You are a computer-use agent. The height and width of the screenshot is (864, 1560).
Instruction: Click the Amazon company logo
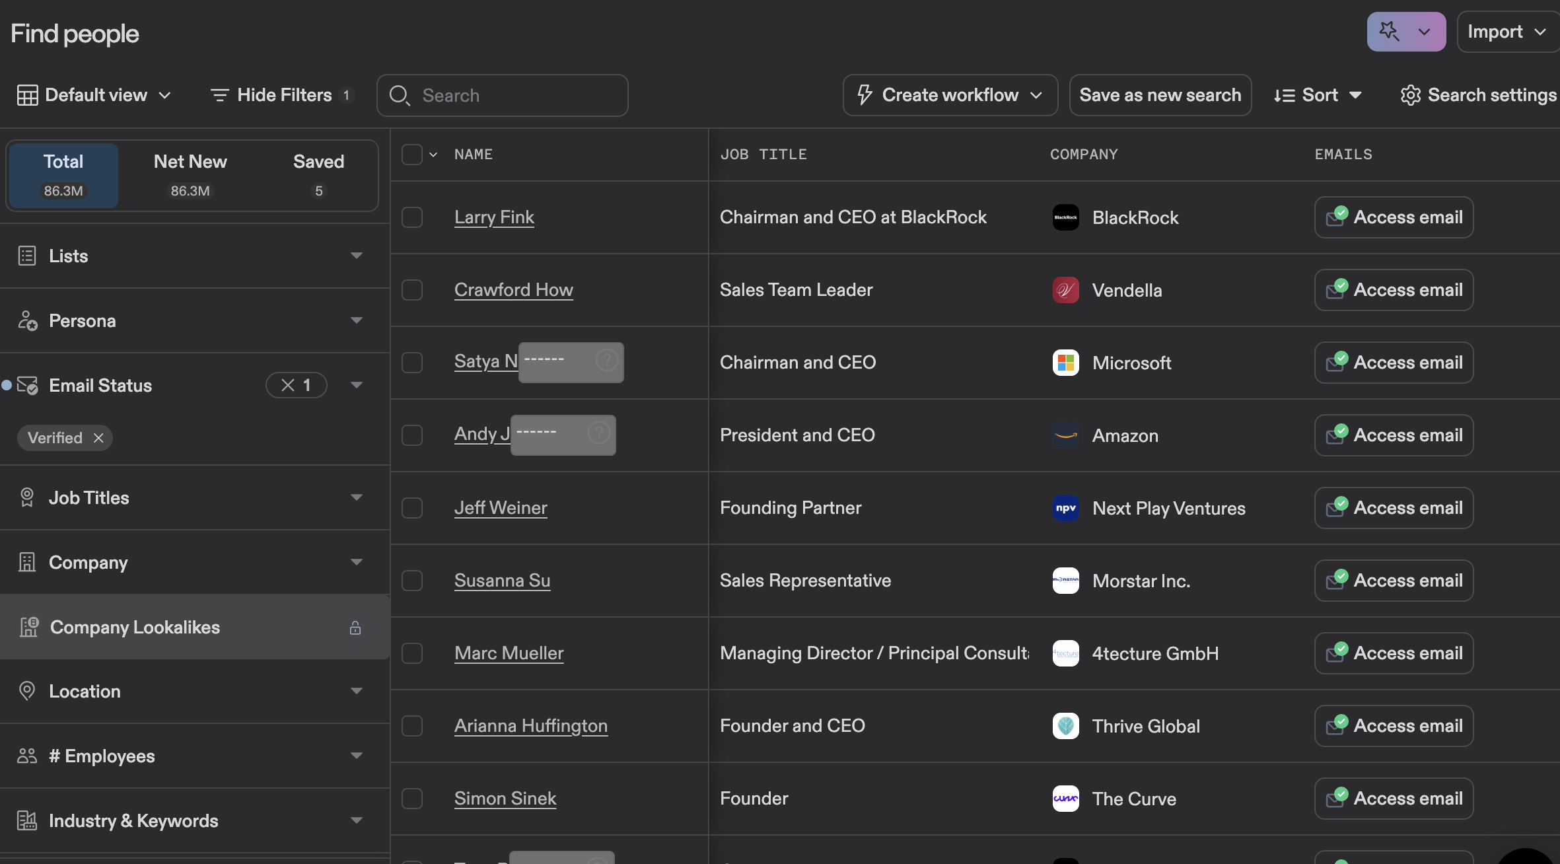[1065, 435]
